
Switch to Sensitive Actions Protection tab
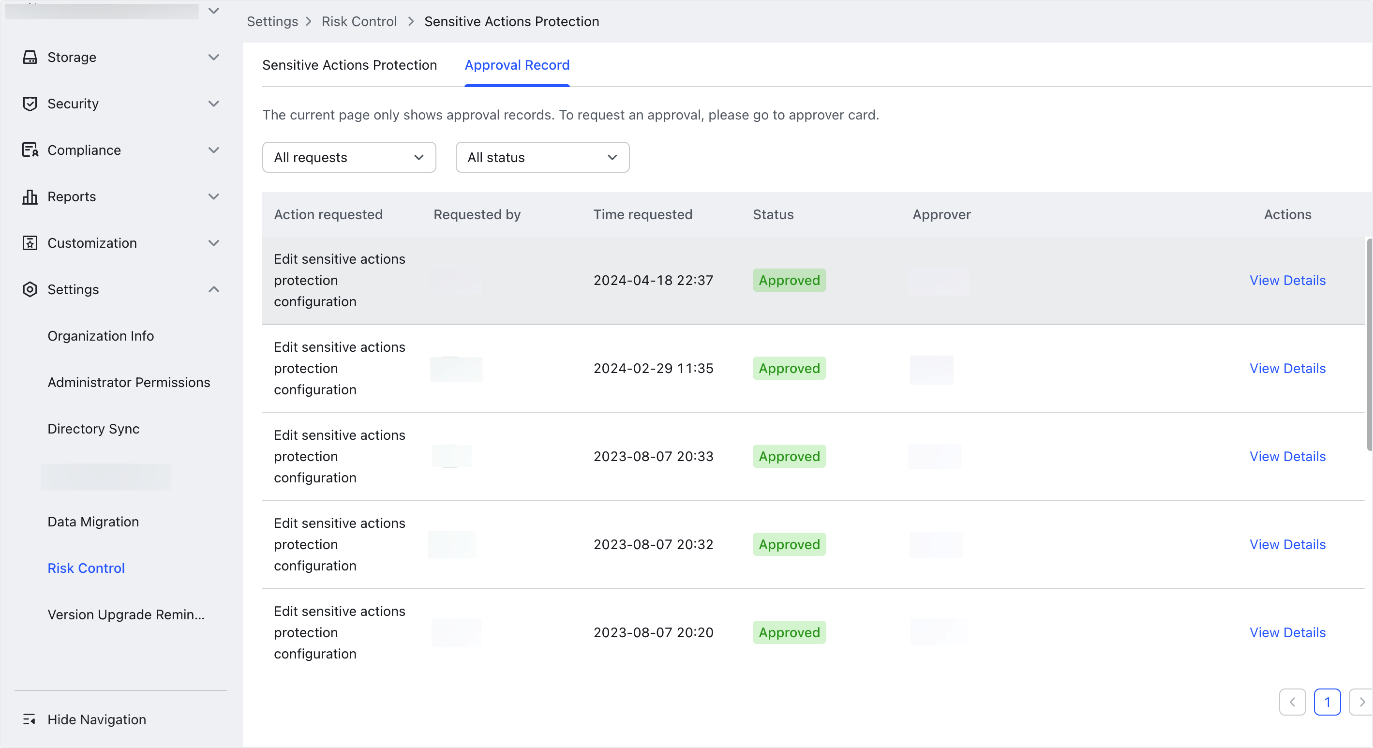350,65
